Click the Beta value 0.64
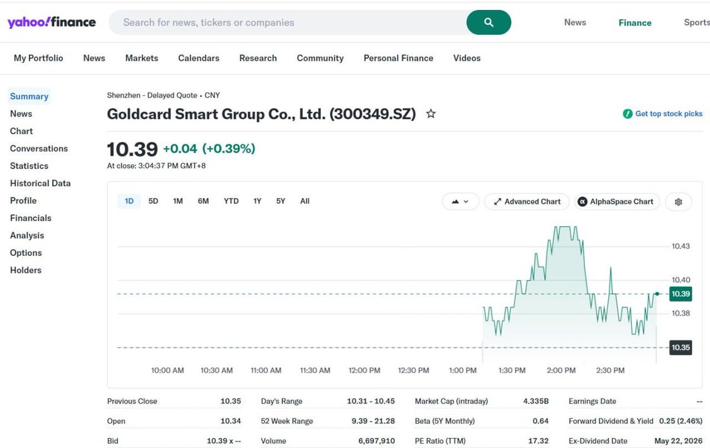This screenshot has width=710, height=448. tap(541, 421)
